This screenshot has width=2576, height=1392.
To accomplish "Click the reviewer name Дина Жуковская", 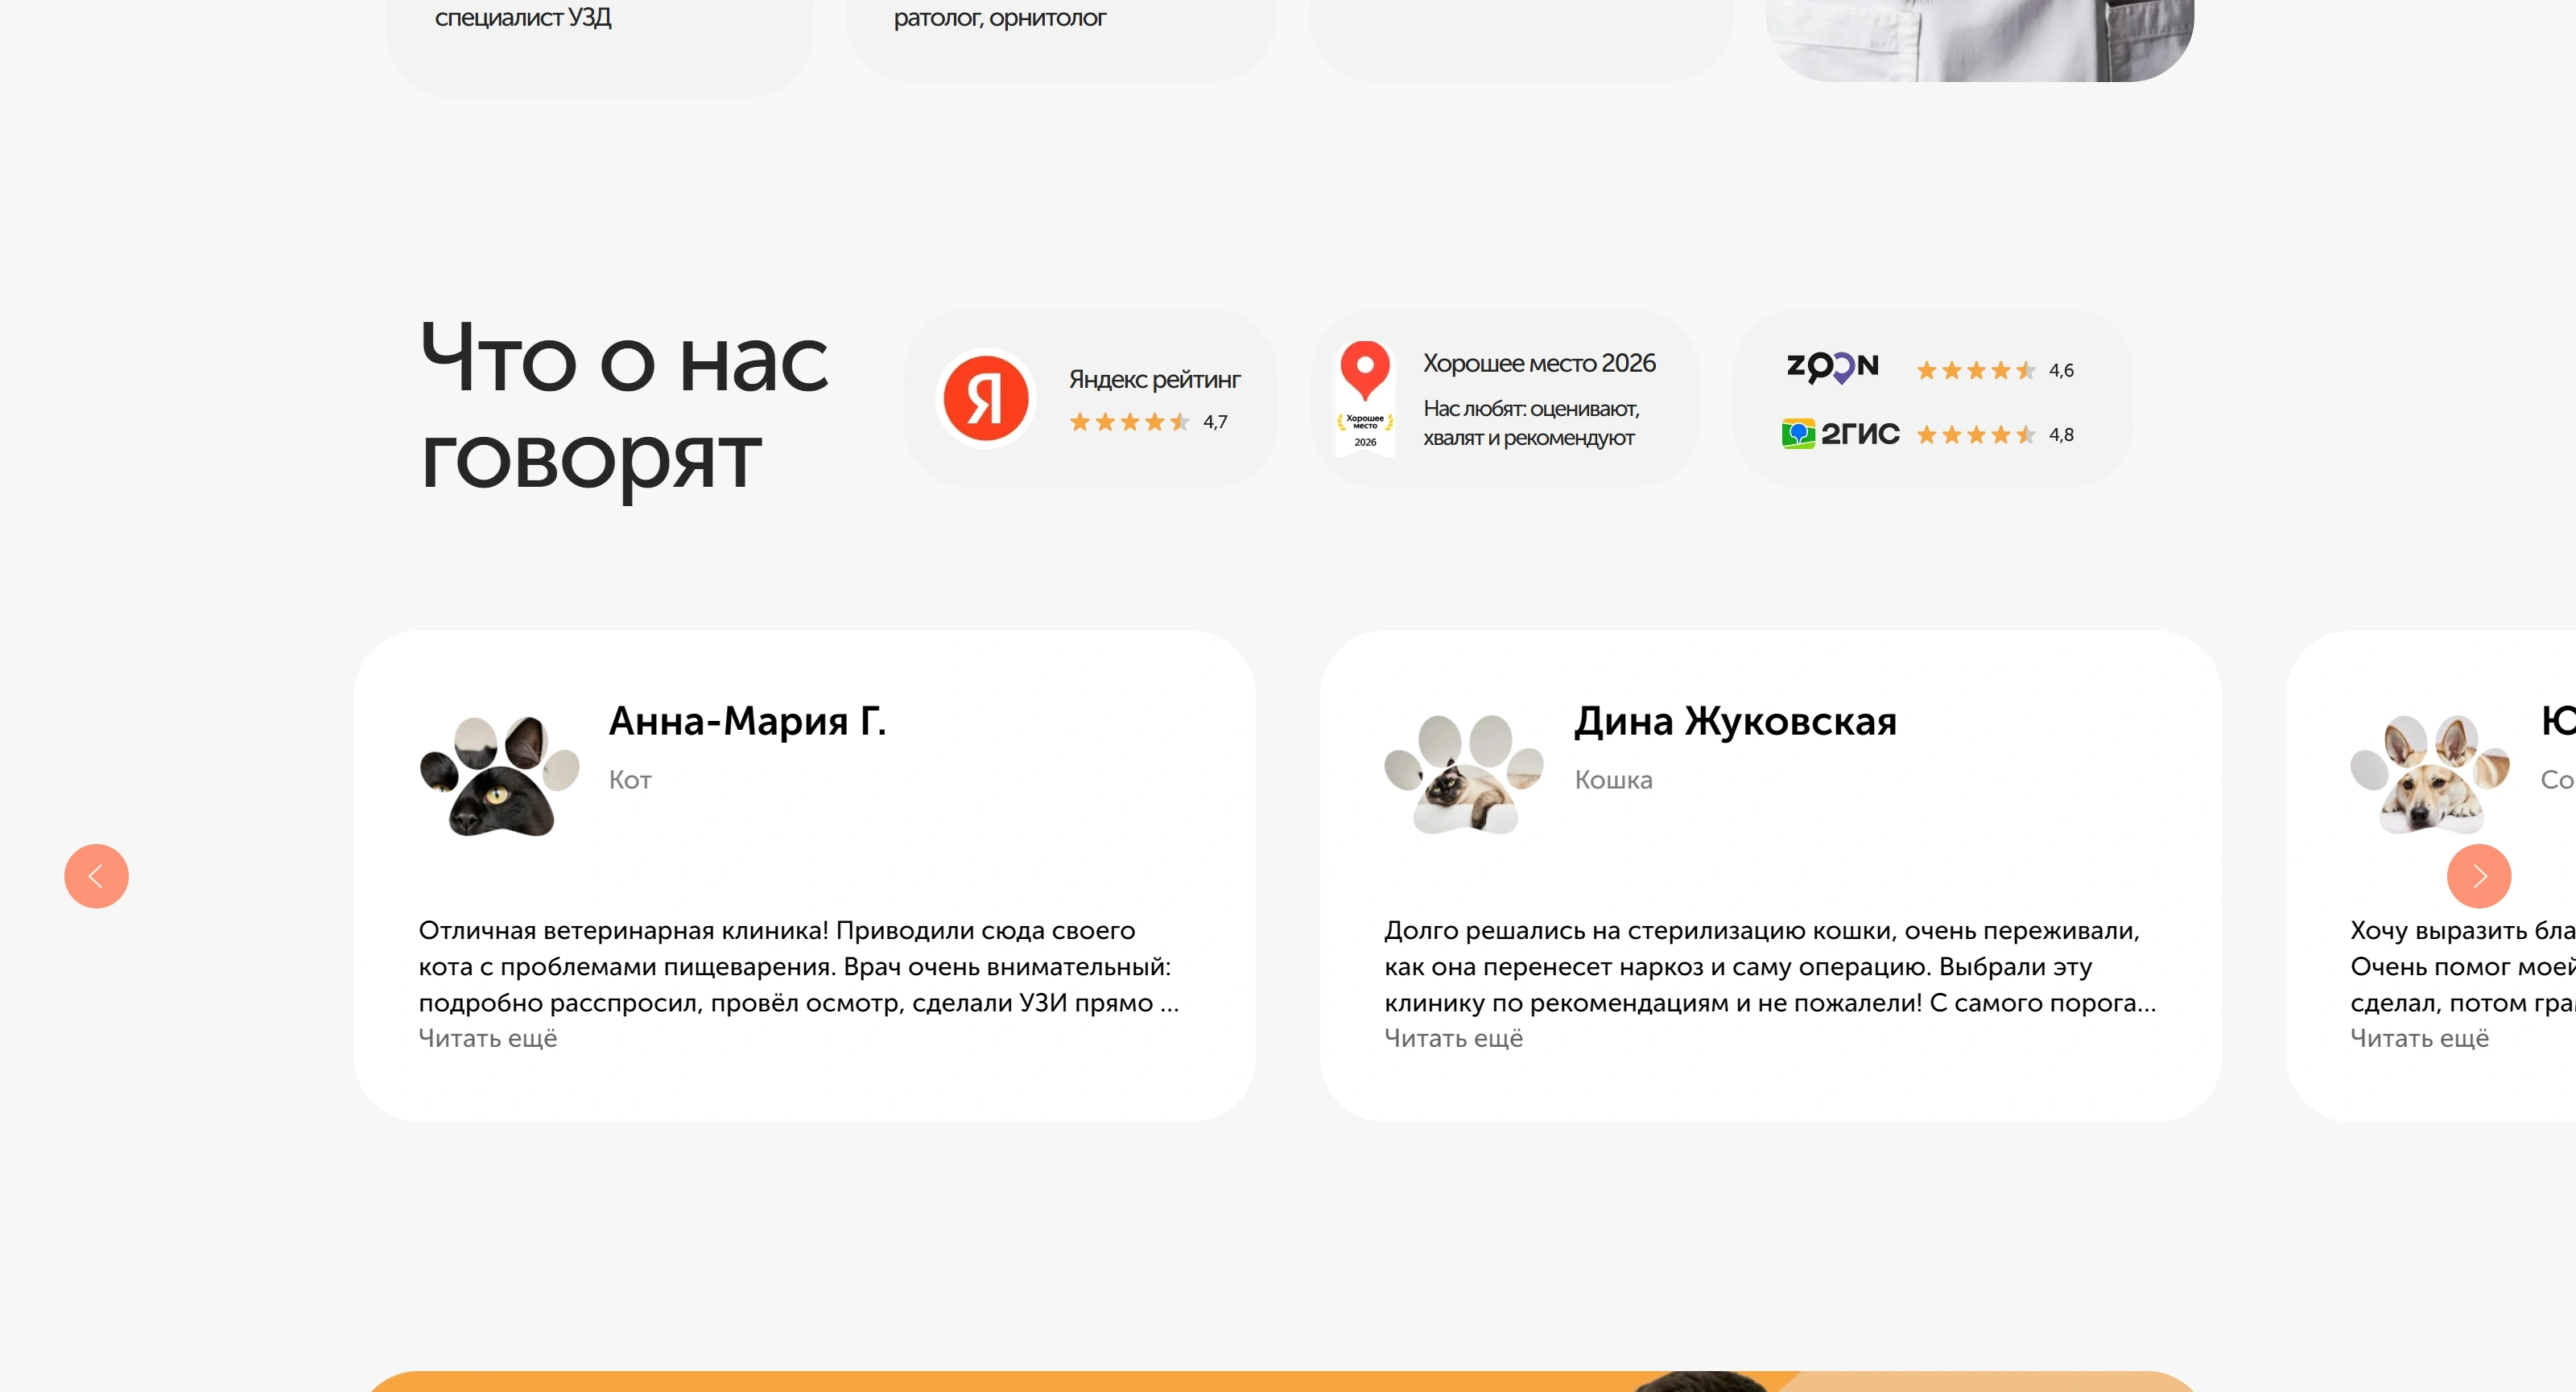I will (1735, 720).
